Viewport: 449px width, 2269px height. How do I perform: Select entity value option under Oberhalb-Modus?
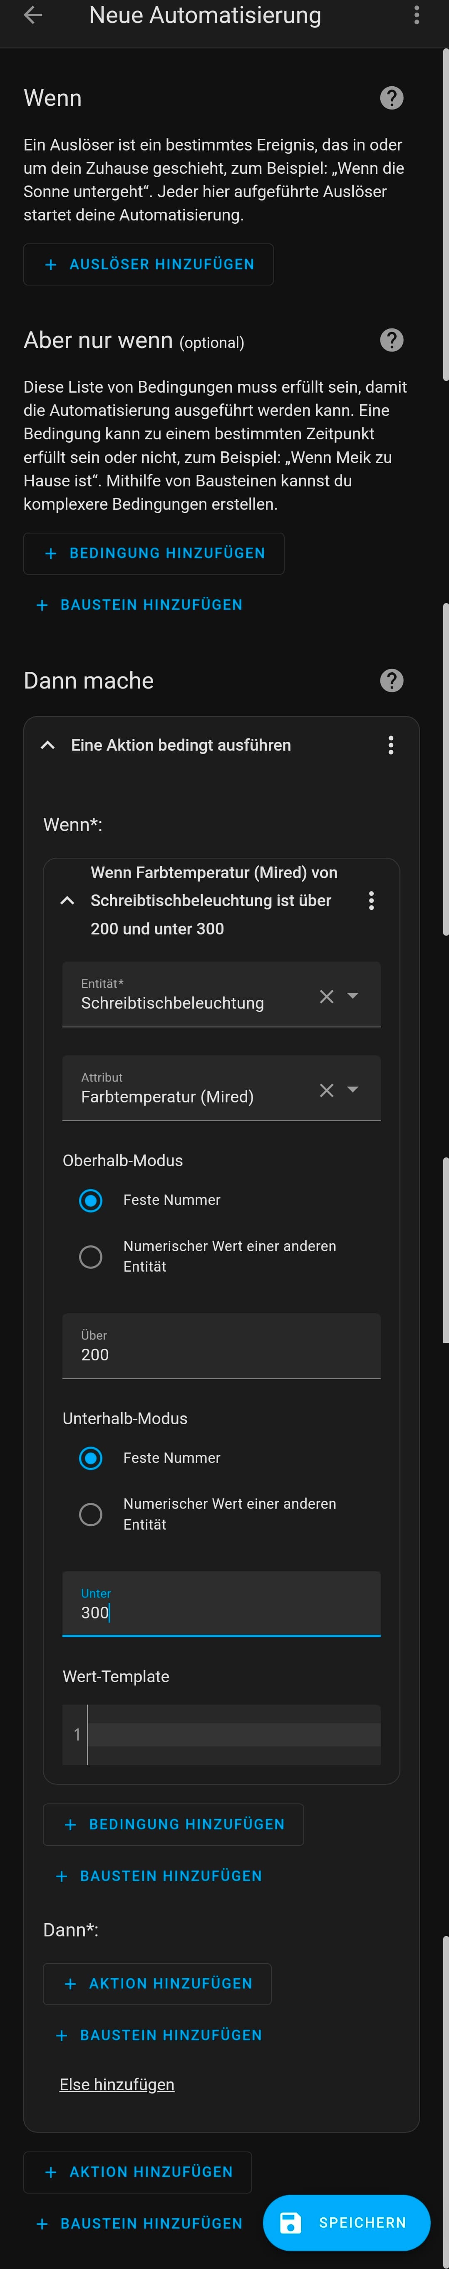pyautogui.click(x=90, y=1257)
